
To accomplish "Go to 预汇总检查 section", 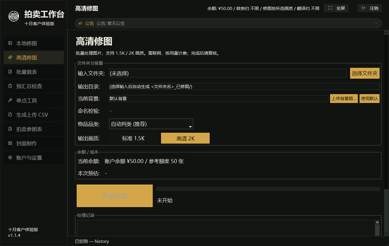I will click(34, 86).
